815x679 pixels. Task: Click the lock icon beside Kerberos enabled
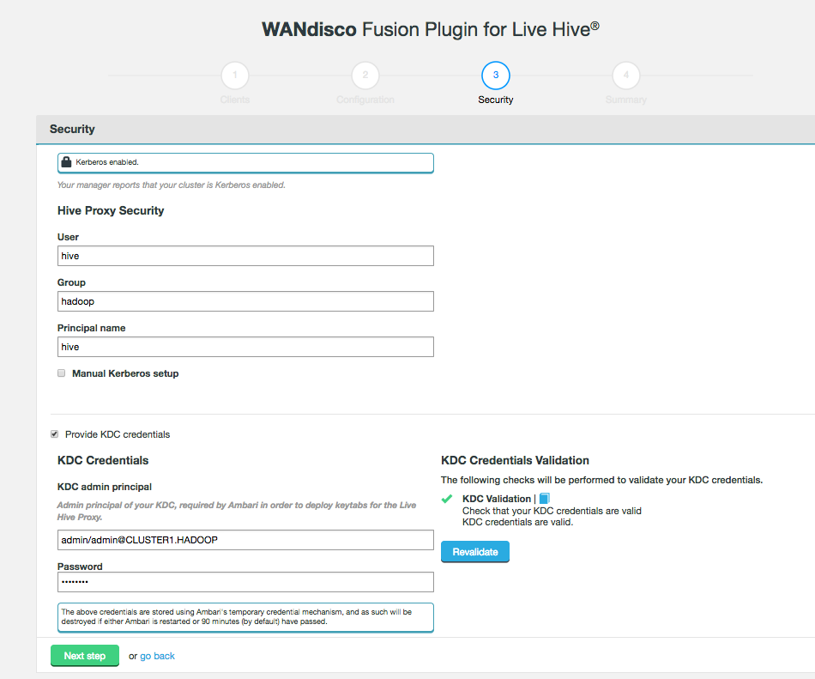tap(66, 161)
